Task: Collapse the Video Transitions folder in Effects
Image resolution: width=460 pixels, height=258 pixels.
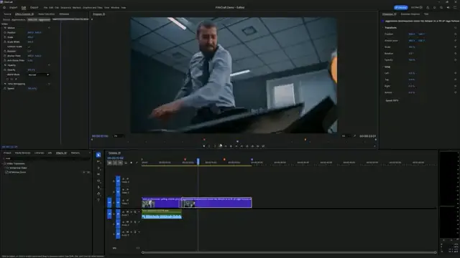Action: point(2,164)
